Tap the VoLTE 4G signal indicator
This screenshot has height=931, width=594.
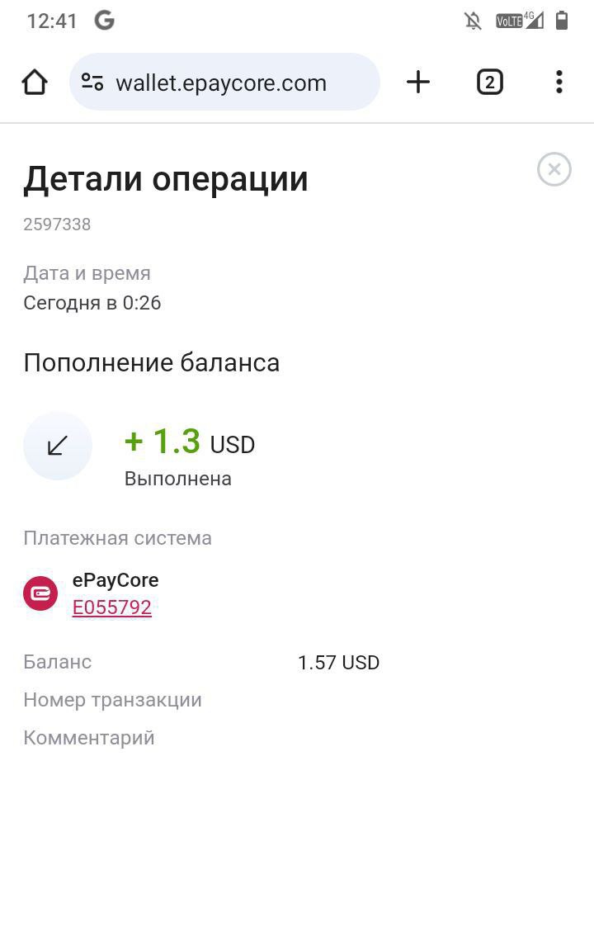point(520,21)
